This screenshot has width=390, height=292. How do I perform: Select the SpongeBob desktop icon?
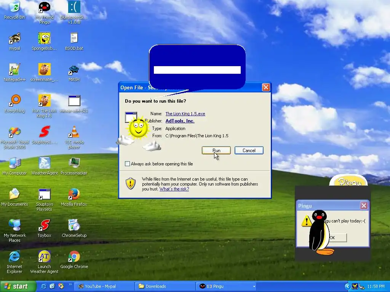44,41
